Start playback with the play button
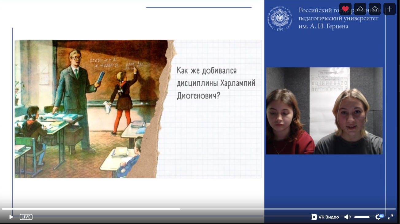Image resolution: width=400 pixels, height=224 pixels. (x=11, y=217)
